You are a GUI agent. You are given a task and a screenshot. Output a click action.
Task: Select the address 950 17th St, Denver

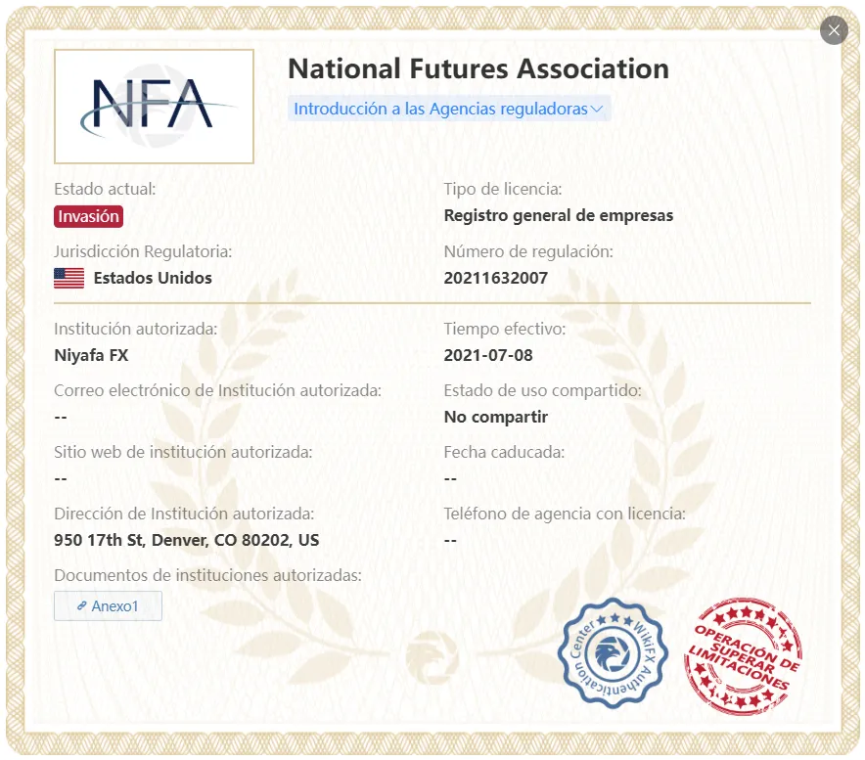[x=187, y=540]
